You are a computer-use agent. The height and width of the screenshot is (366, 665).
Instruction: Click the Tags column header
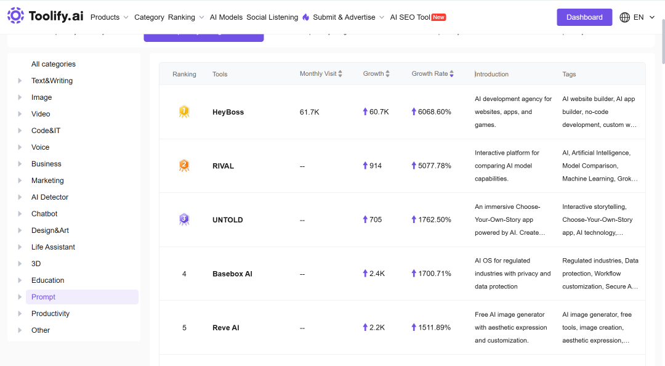click(569, 74)
